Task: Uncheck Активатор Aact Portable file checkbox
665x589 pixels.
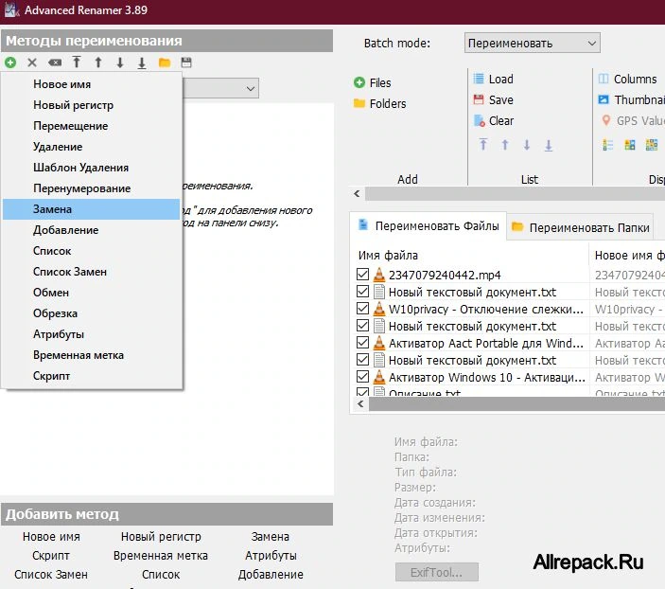Action: [x=362, y=342]
